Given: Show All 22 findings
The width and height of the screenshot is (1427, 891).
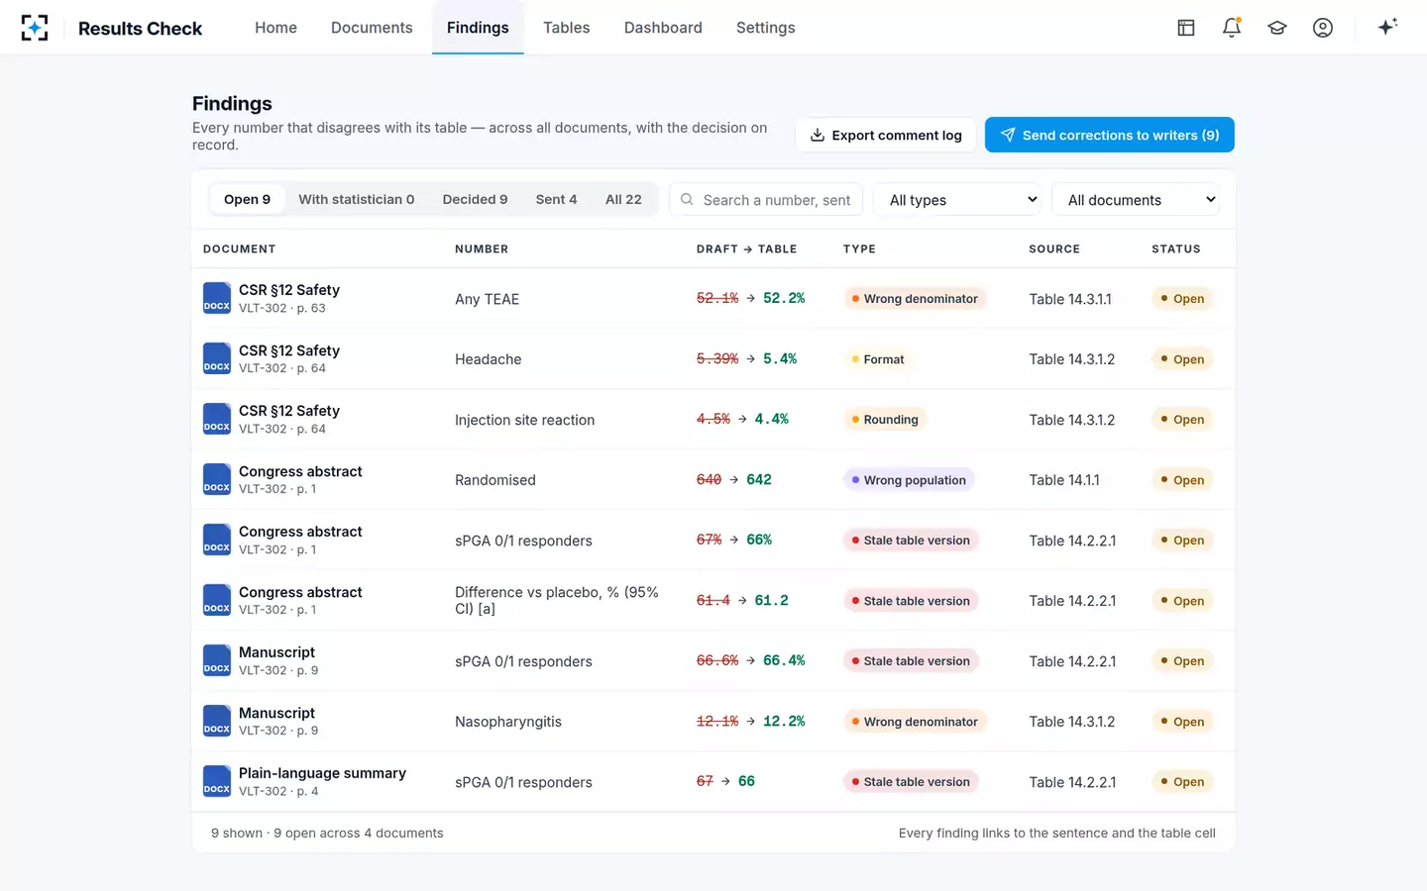Looking at the screenshot, I should (623, 199).
